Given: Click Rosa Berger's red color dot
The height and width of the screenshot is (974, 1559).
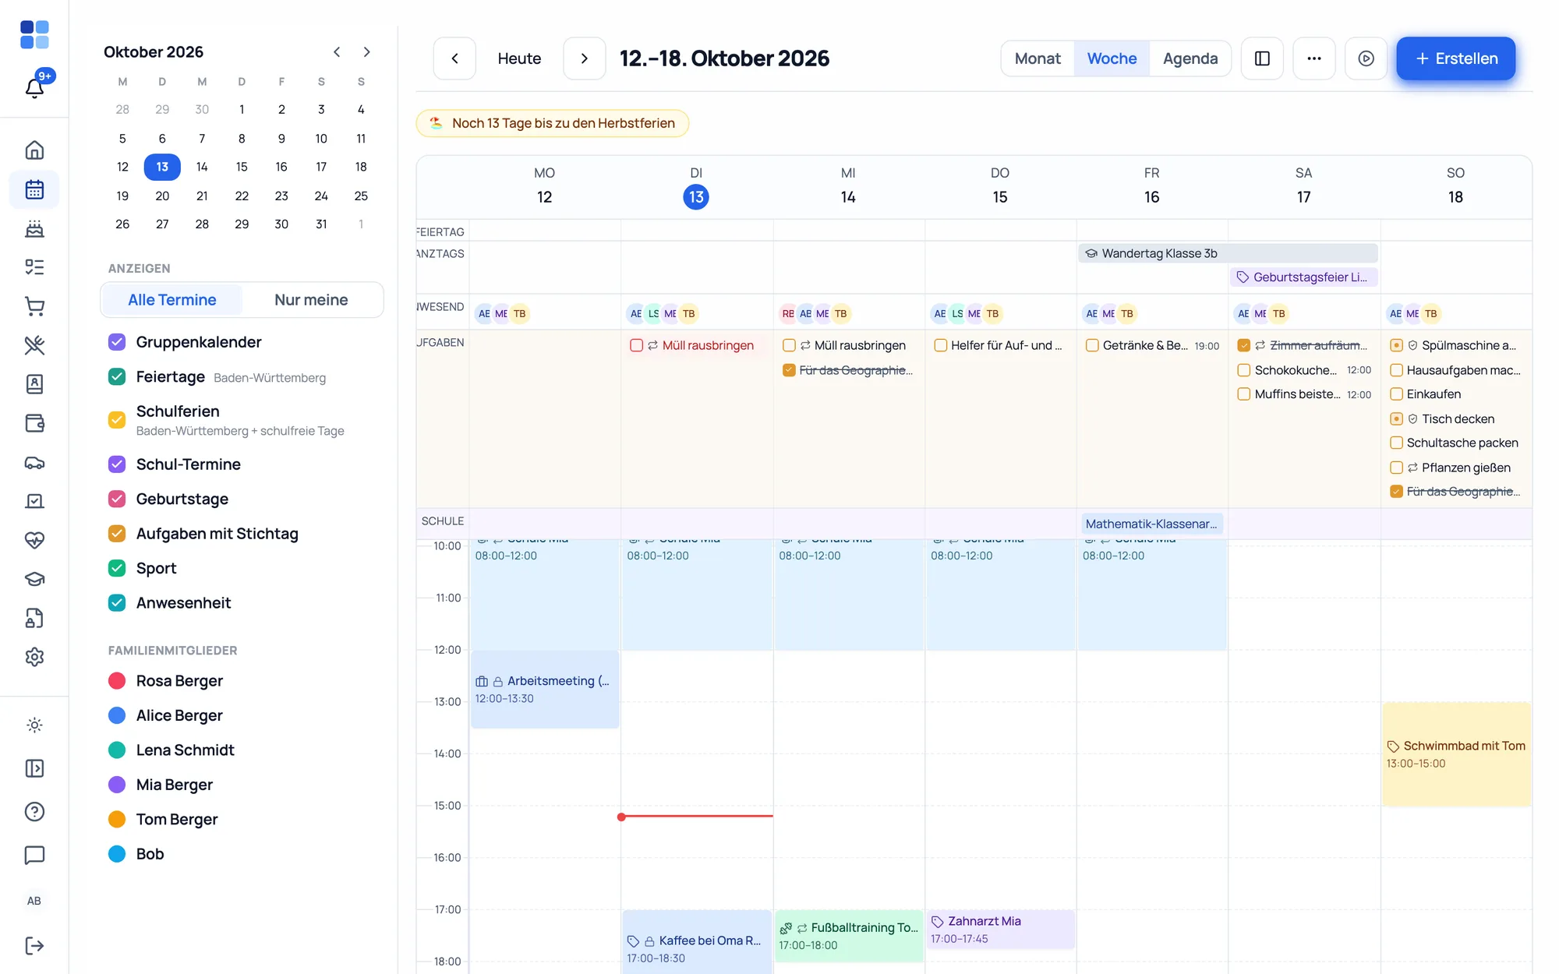Looking at the screenshot, I should pos(117,681).
